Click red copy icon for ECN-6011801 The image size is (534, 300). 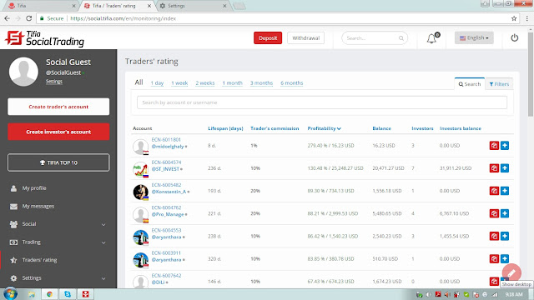tap(494, 146)
